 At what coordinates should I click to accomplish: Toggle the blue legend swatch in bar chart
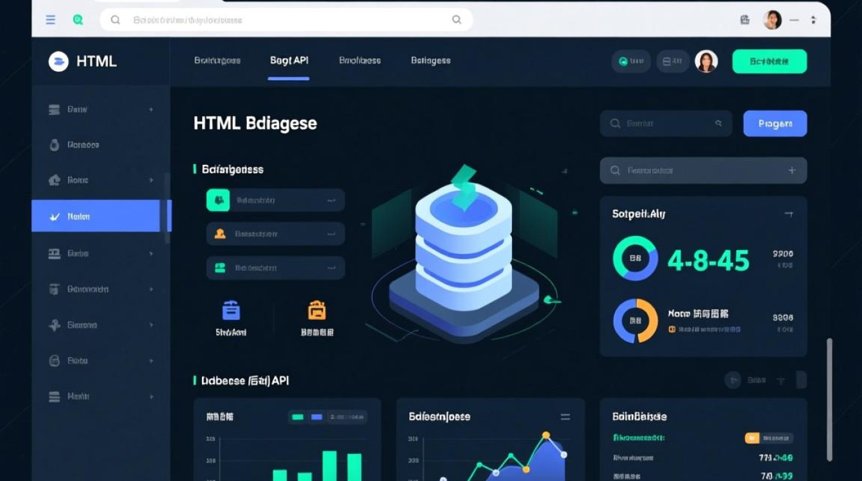click(316, 417)
